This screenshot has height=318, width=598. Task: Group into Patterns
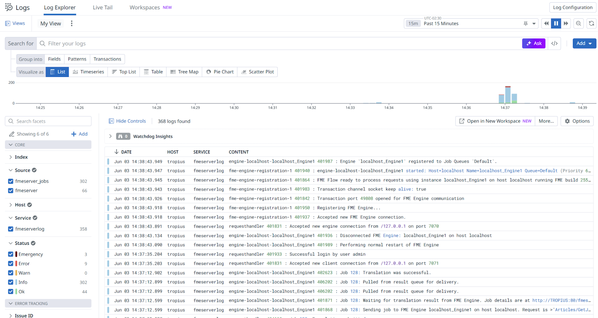tap(77, 59)
